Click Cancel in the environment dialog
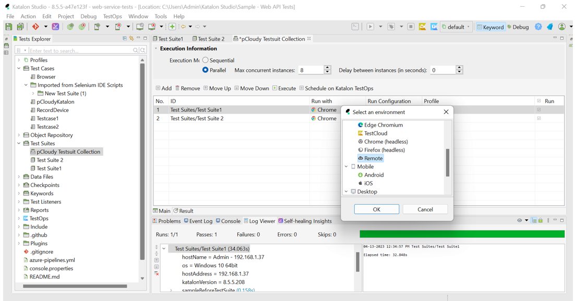Screen dimensions: 575x301 425,209
